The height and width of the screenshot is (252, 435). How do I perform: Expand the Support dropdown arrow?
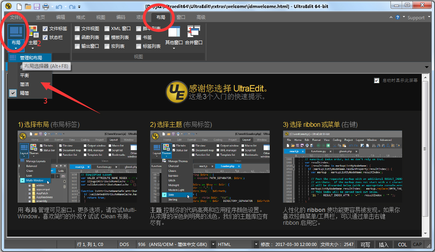[x=429, y=17]
